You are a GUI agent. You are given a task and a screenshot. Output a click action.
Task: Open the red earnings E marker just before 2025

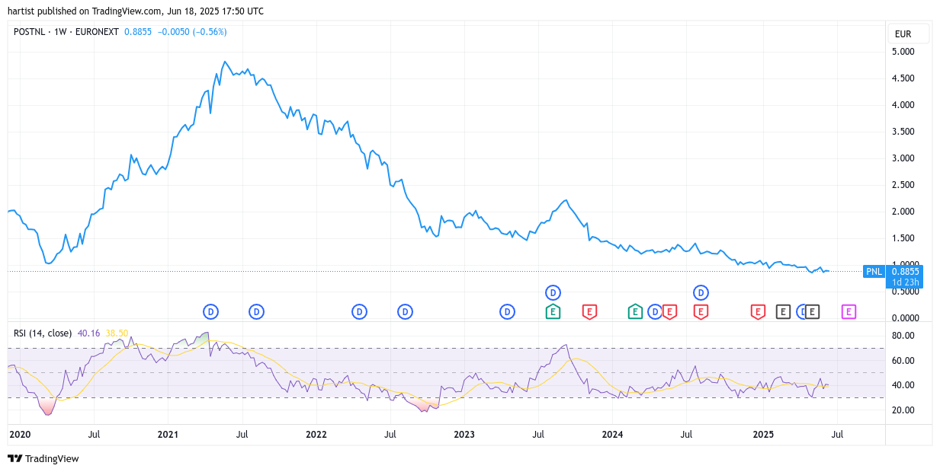[758, 311]
